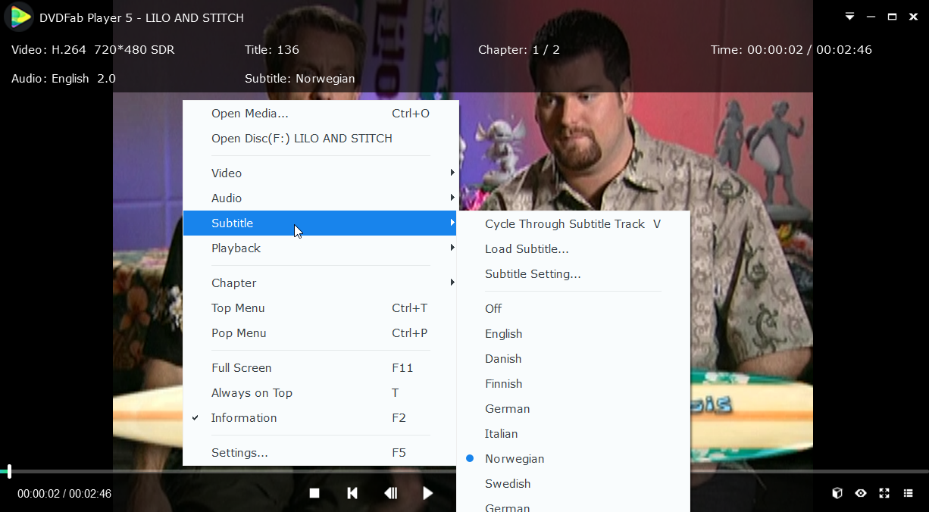Viewport: 929px width, 512px height.
Task: Expand the Playback submenu
Action: pyautogui.click(x=321, y=248)
